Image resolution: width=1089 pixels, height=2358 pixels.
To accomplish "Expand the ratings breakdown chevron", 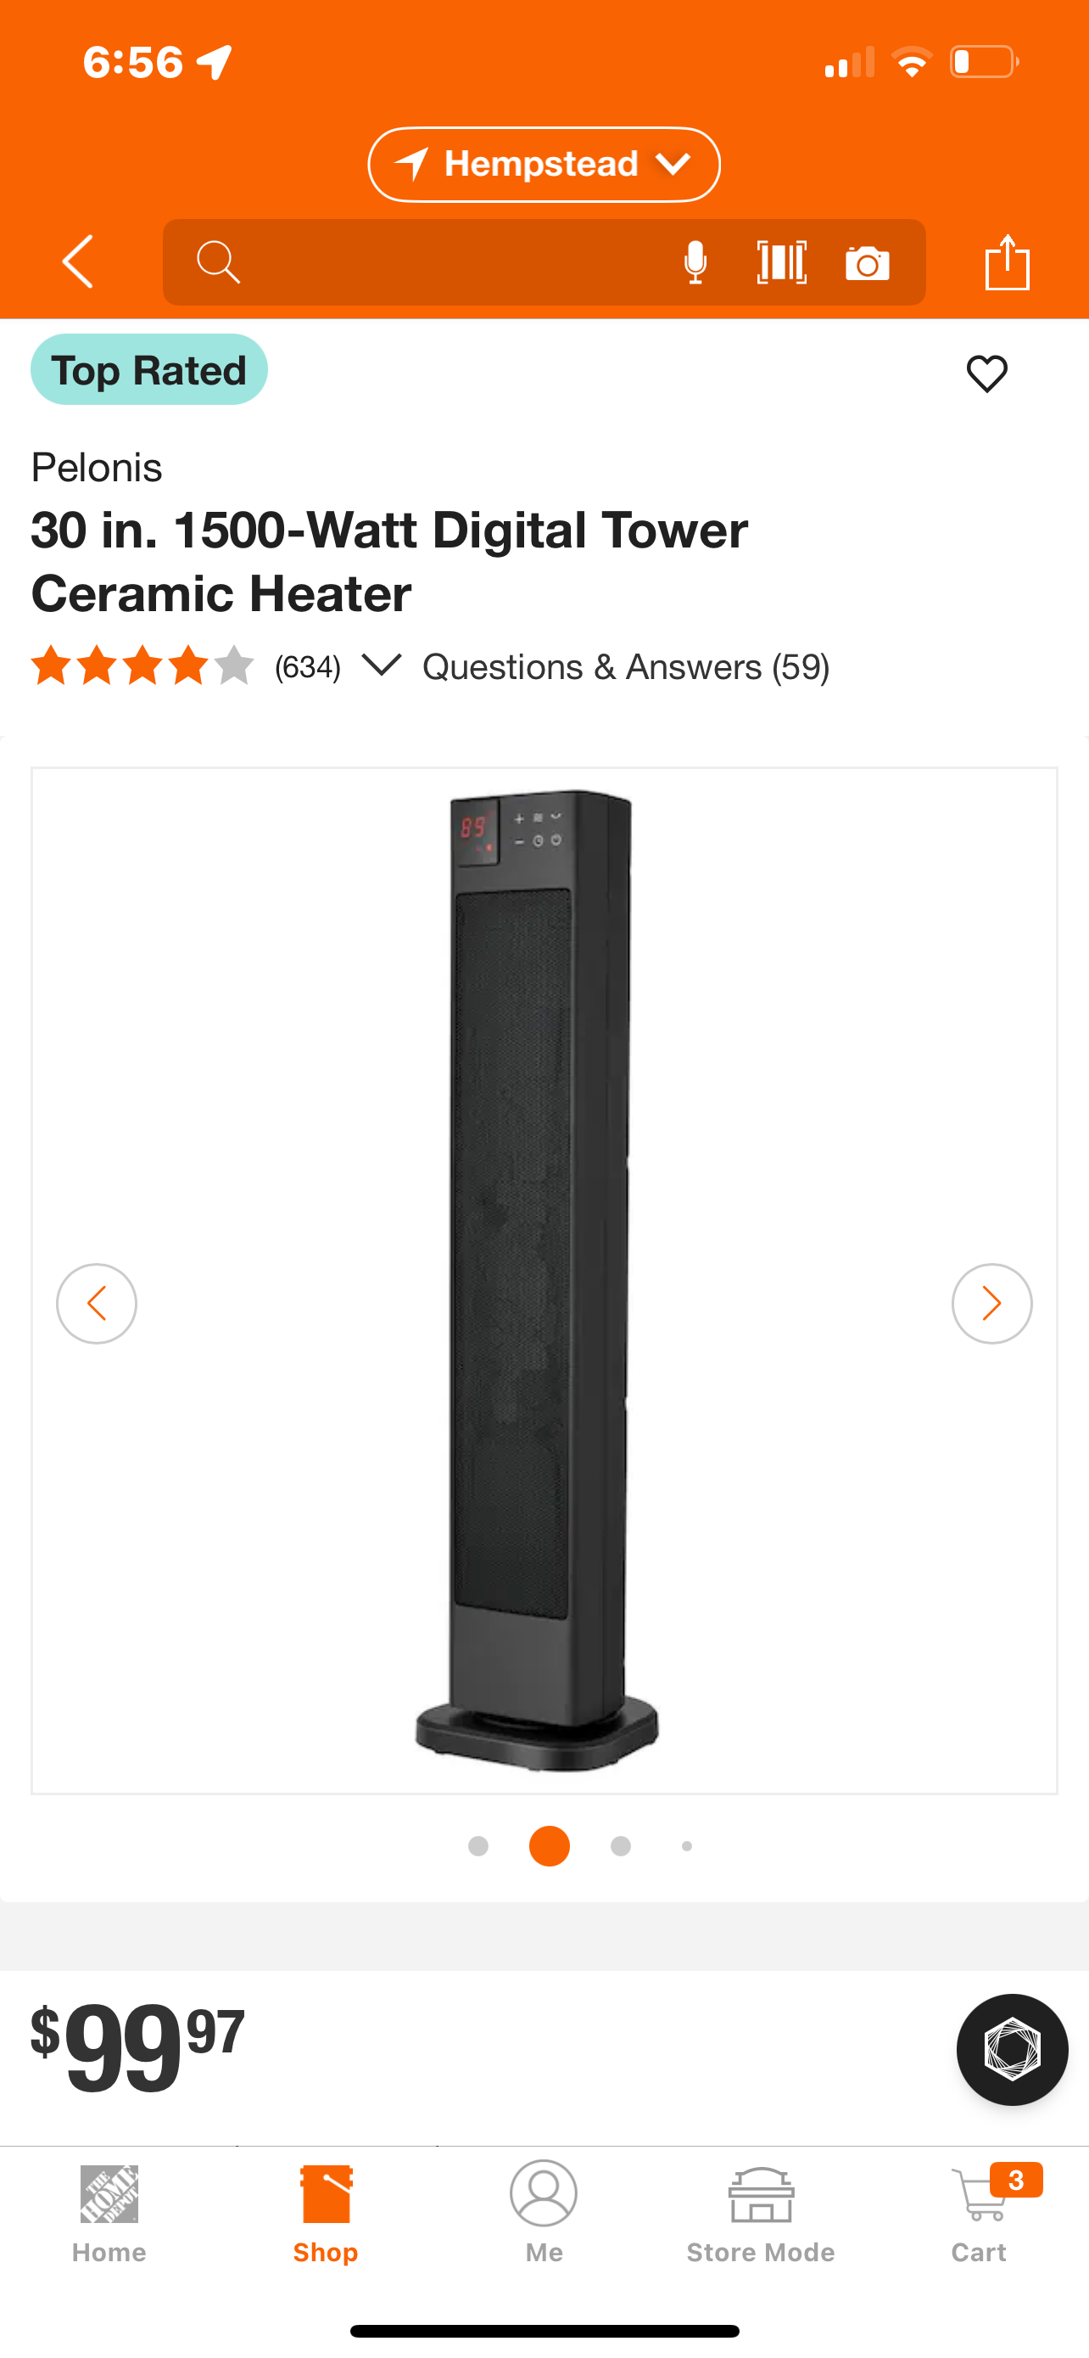I will point(382,665).
